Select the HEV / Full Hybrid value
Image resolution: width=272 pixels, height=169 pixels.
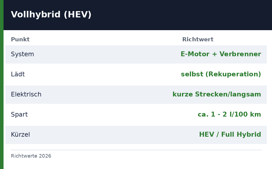230,134
